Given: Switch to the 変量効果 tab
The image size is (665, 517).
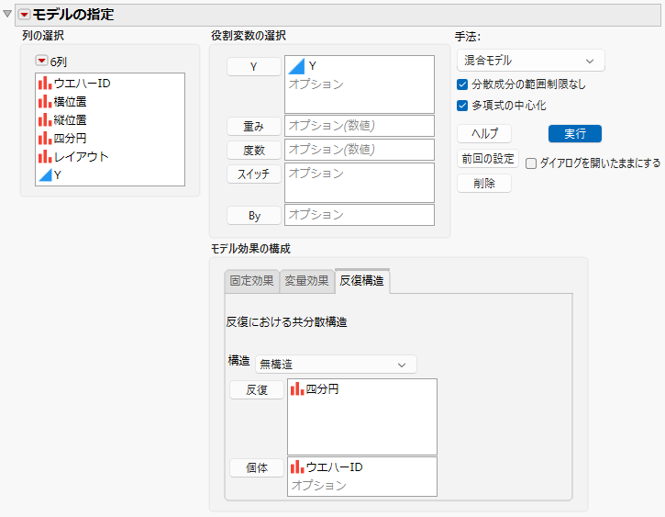Looking at the screenshot, I should coord(306,281).
